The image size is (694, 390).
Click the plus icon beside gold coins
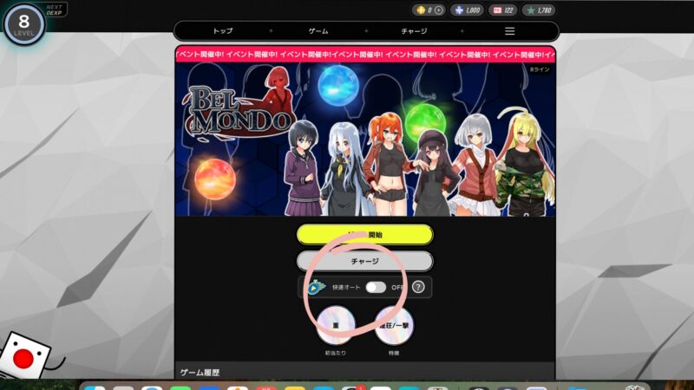(x=438, y=10)
